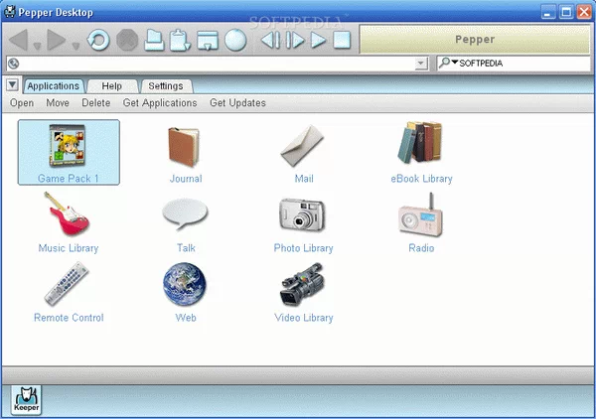Click the Back navigation arrow
The image size is (596, 419).
click(x=19, y=40)
